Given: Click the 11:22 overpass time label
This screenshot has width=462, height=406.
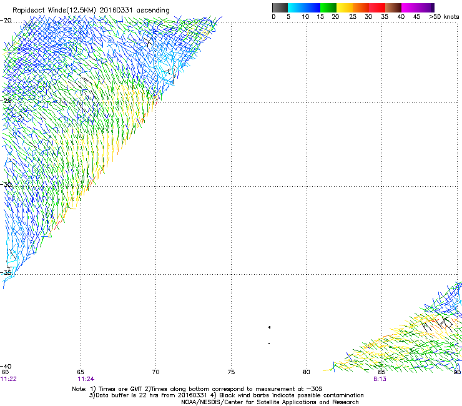Looking at the screenshot, I should point(9,379).
